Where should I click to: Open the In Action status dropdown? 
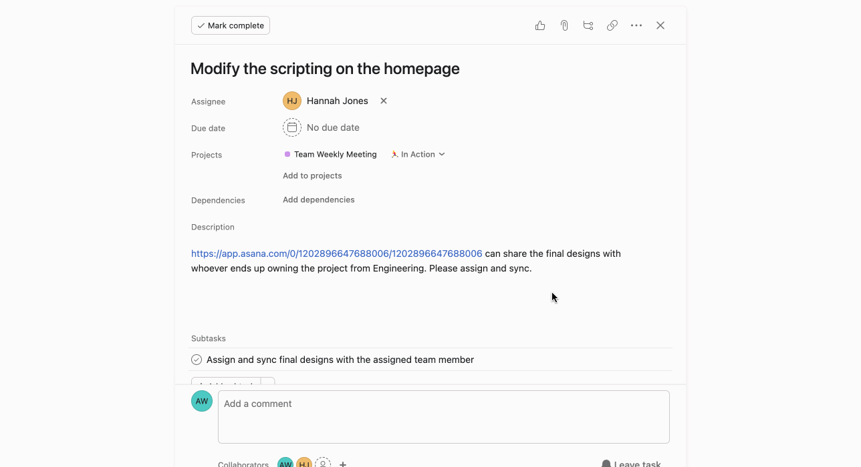tap(417, 154)
